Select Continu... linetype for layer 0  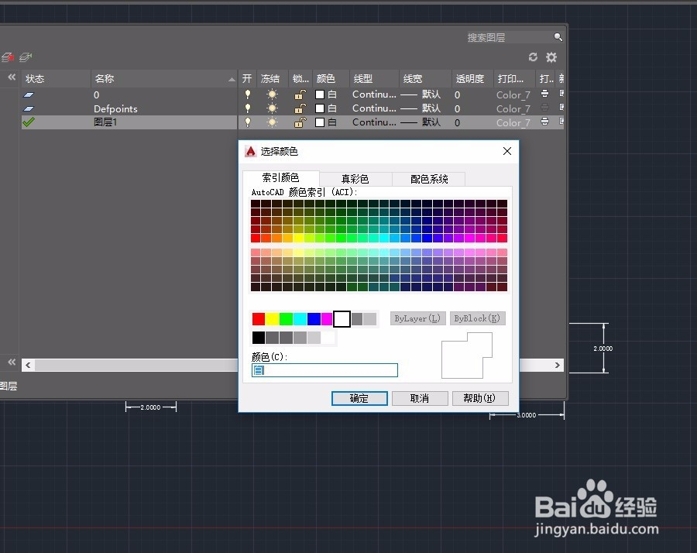[374, 94]
